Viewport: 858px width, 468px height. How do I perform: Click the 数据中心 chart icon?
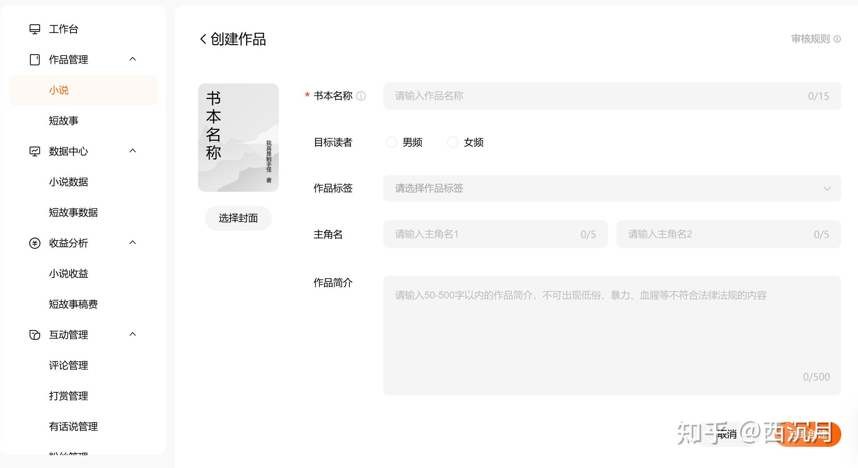click(35, 151)
